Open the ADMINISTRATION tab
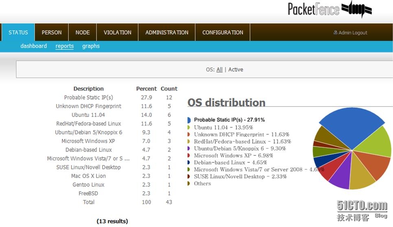Image resolution: width=393 pixels, height=227 pixels. point(167,32)
